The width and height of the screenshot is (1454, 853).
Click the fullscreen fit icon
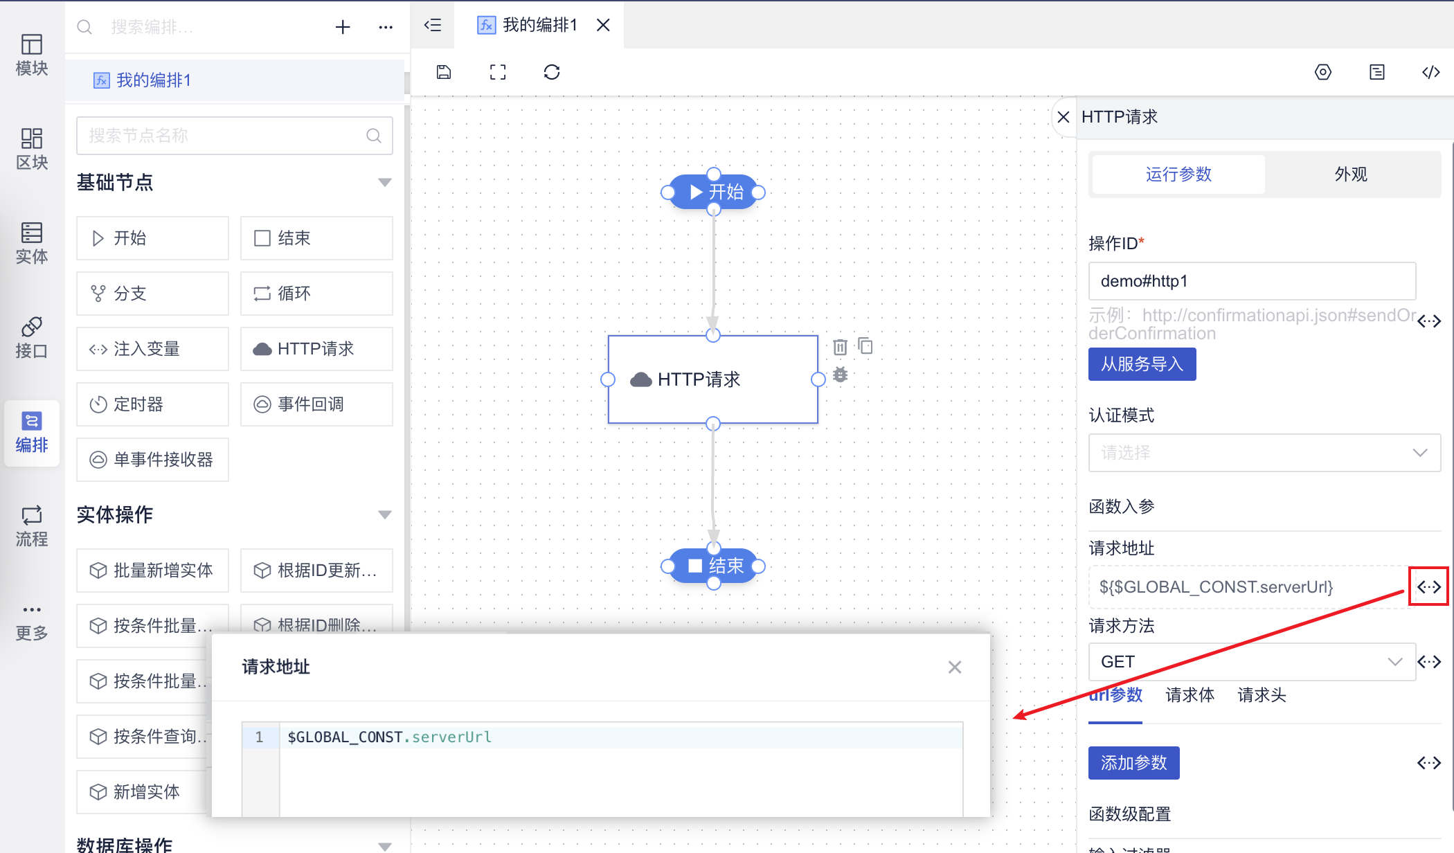498,72
